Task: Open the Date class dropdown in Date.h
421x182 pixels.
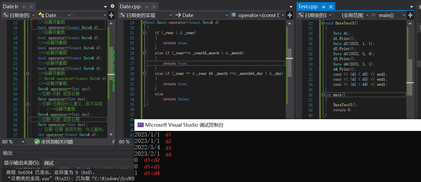Action: coord(69,15)
